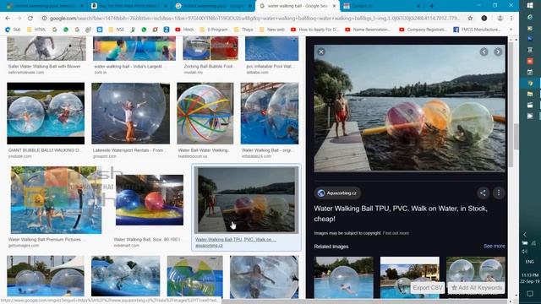The width and height of the screenshot is (541, 304).
Task: Open the File Explorer taskbar icon
Action: pyautogui.click(x=530, y=94)
